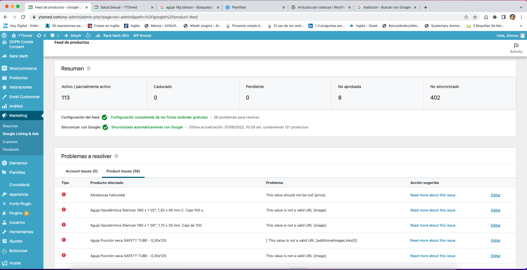Bookmark page with the star icon
This screenshot has height=270, width=527.
tap(475, 17)
